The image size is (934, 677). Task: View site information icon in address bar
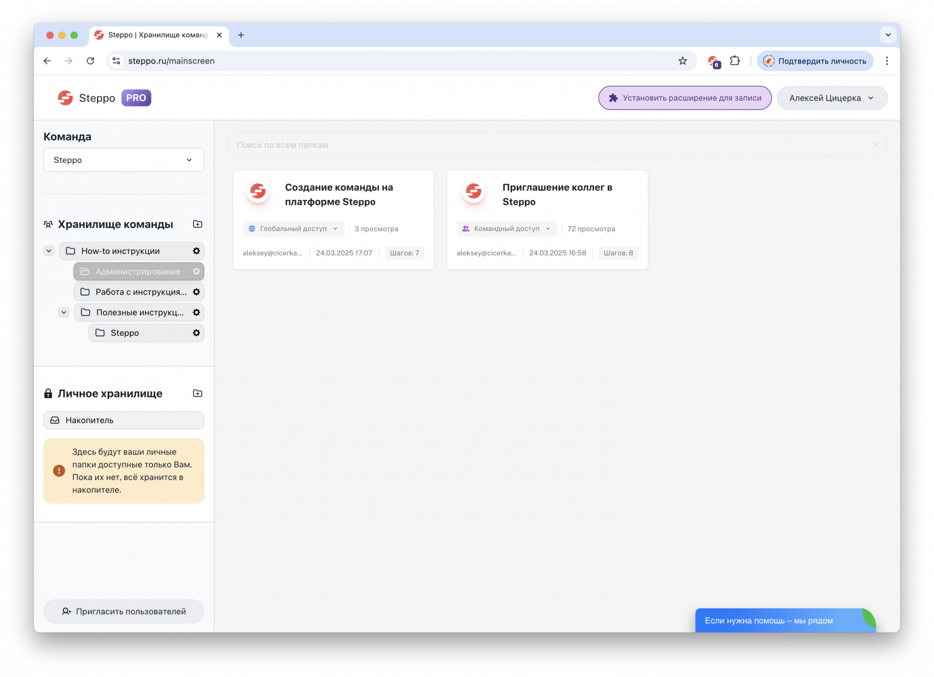tap(117, 60)
